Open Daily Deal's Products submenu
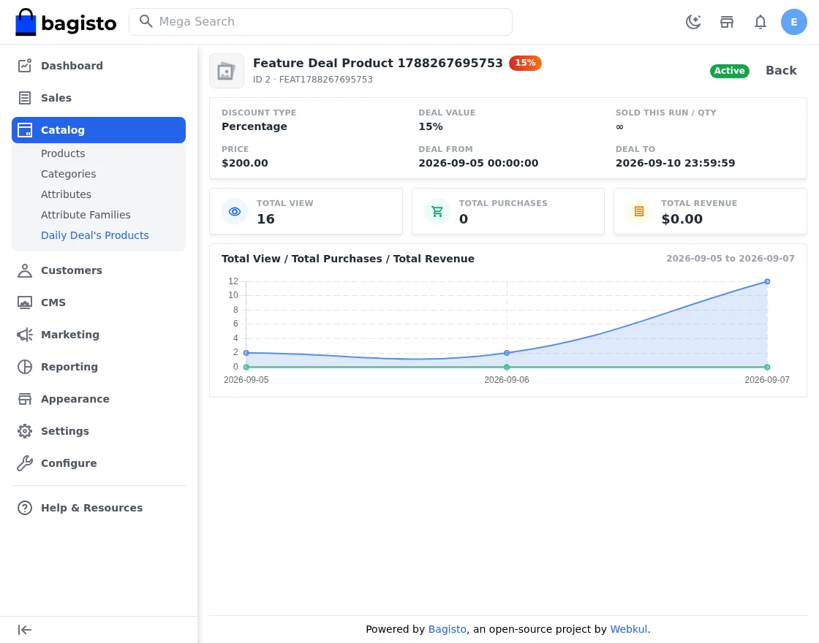This screenshot has height=643, width=819. click(x=94, y=235)
